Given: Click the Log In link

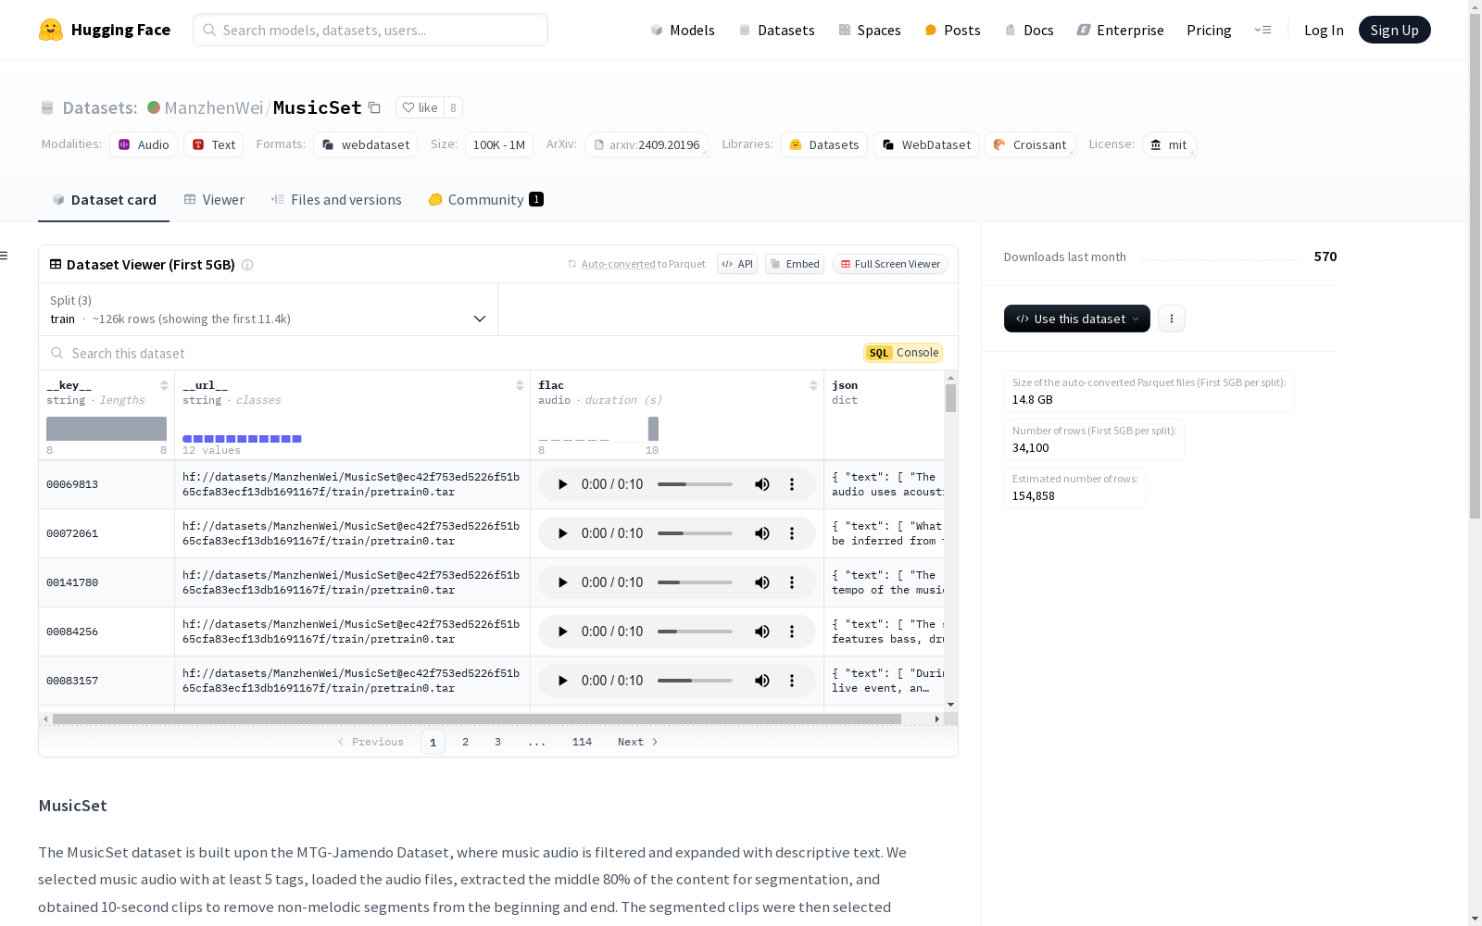Looking at the screenshot, I should click(x=1324, y=30).
